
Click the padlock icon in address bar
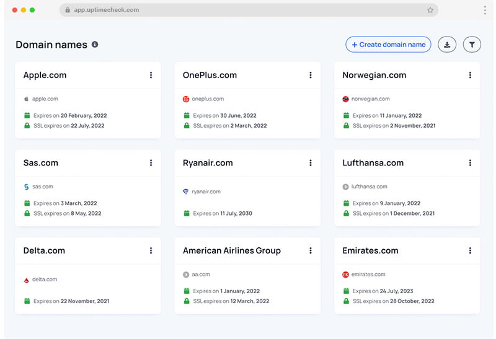coord(68,10)
